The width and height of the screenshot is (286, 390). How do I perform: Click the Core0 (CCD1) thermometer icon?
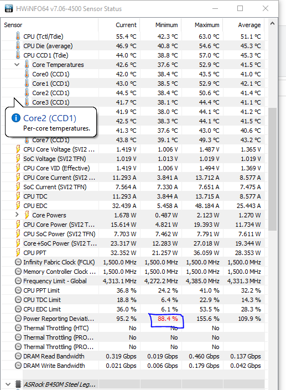(27, 74)
